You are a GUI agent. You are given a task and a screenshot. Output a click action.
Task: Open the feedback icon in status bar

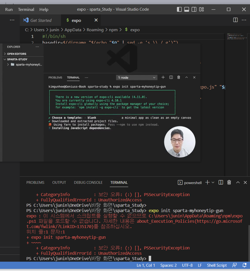[x=234, y=265]
